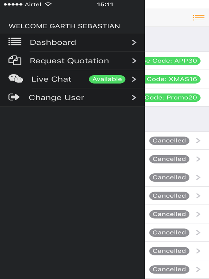Screen dimensions: 209x279
Task: Open the Dashboard menu item
Action: [x=72, y=43]
